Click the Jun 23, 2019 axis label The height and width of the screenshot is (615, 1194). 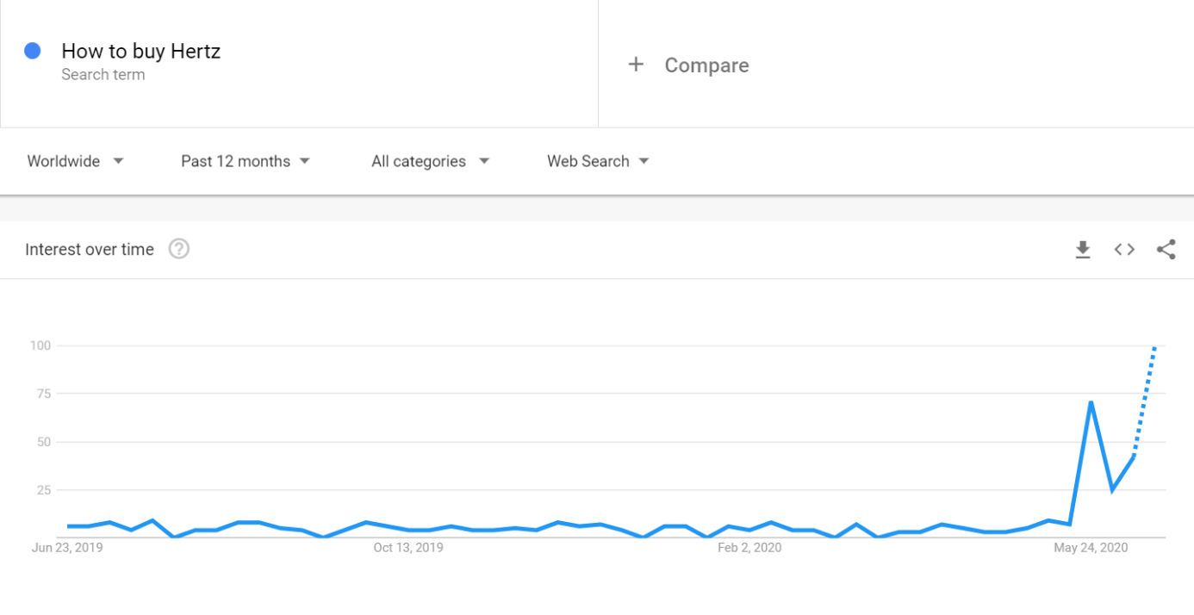tap(67, 548)
